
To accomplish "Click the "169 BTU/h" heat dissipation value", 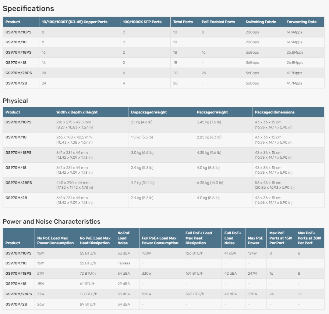I will [194, 274].
